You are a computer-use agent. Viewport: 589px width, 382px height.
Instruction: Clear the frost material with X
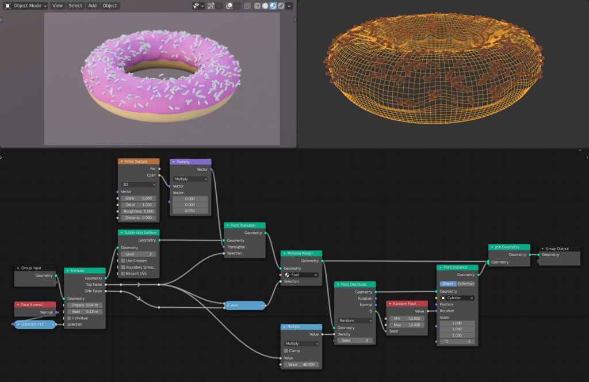coord(315,275)
